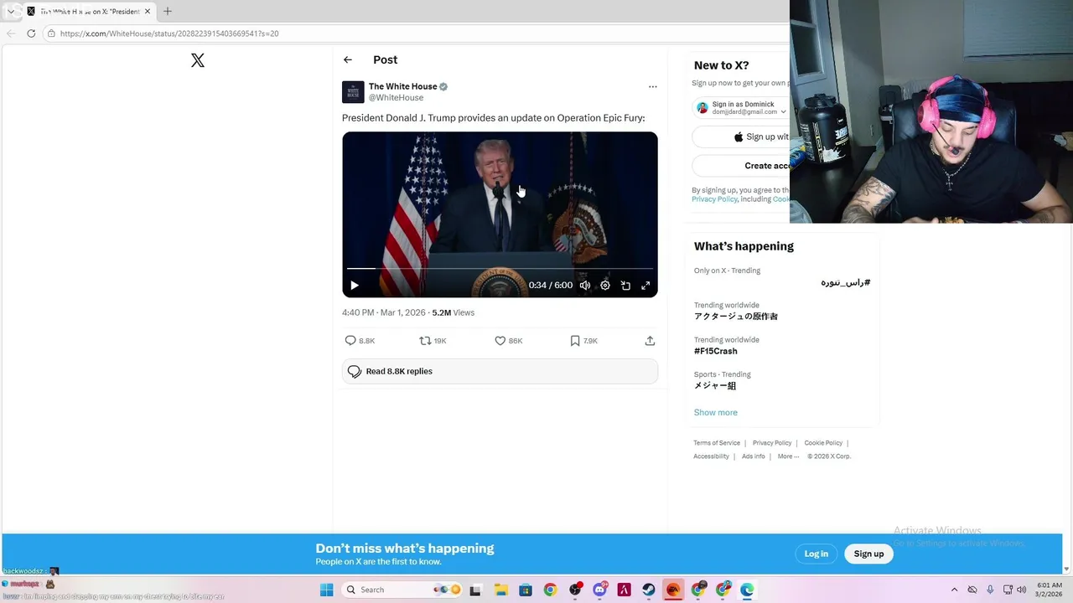The height and width of the screenshot is (603, 1073).
Task: Like the post with 86K likes
Action: 500,341
